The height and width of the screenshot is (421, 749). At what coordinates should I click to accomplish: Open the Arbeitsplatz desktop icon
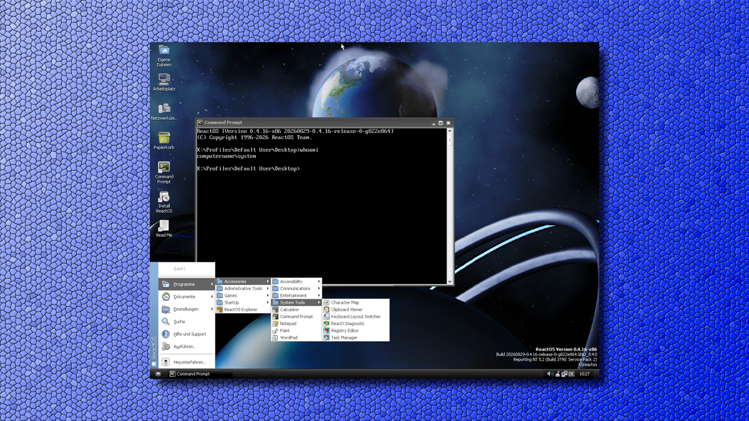(x=164, y=82)
